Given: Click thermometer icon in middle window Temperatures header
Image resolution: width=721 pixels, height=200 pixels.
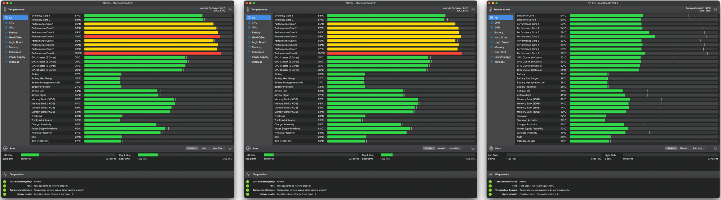Looking at the screenshot, I should coord(248,9).
